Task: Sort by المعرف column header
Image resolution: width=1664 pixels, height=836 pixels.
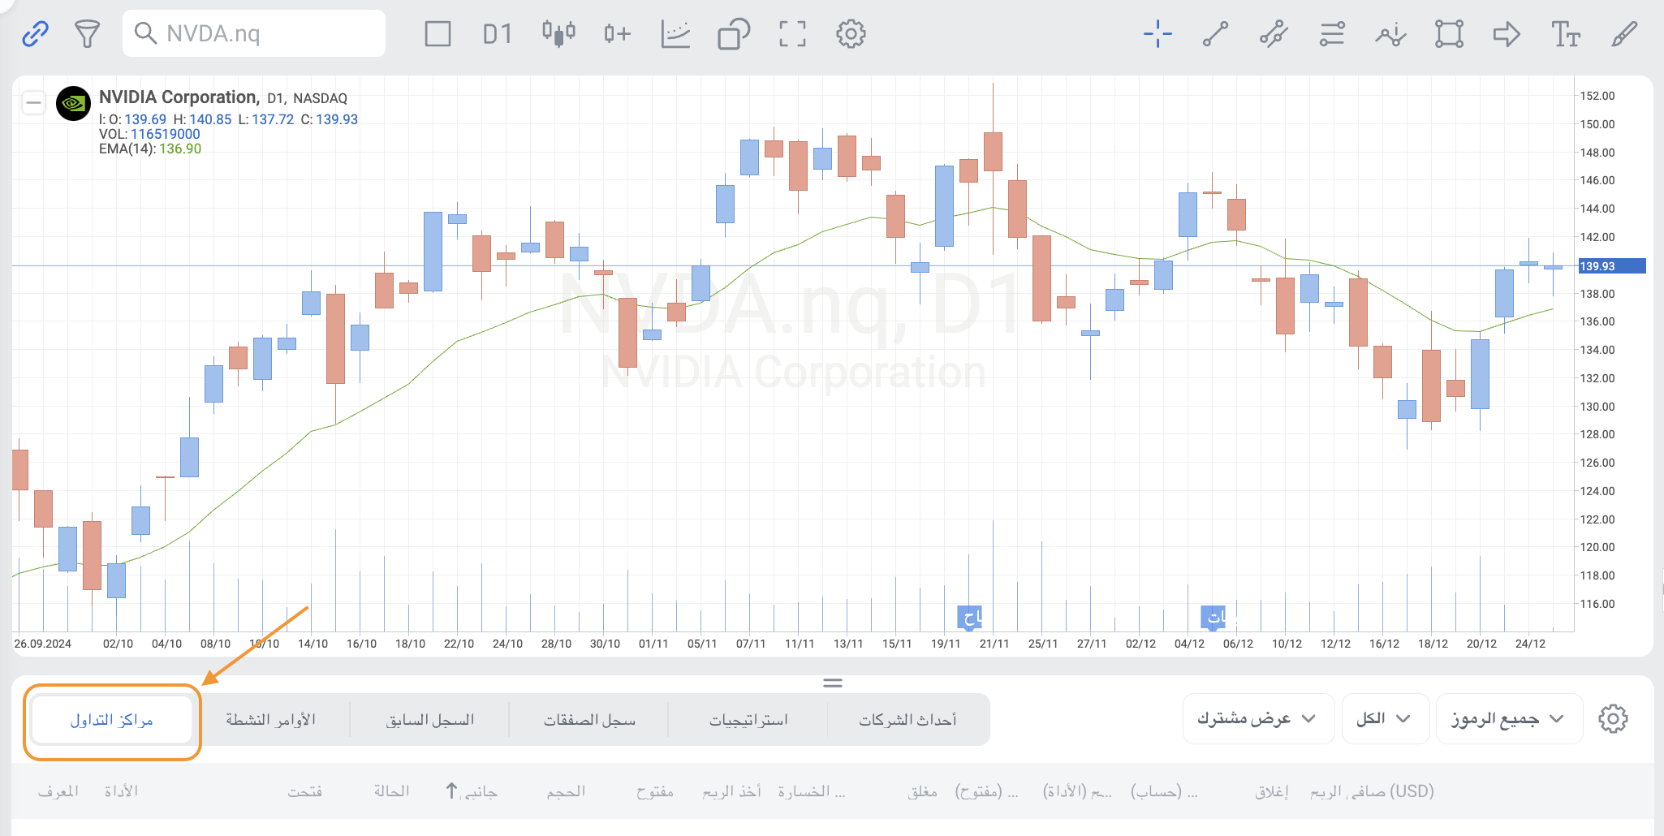Action: (x=58, y=791)
